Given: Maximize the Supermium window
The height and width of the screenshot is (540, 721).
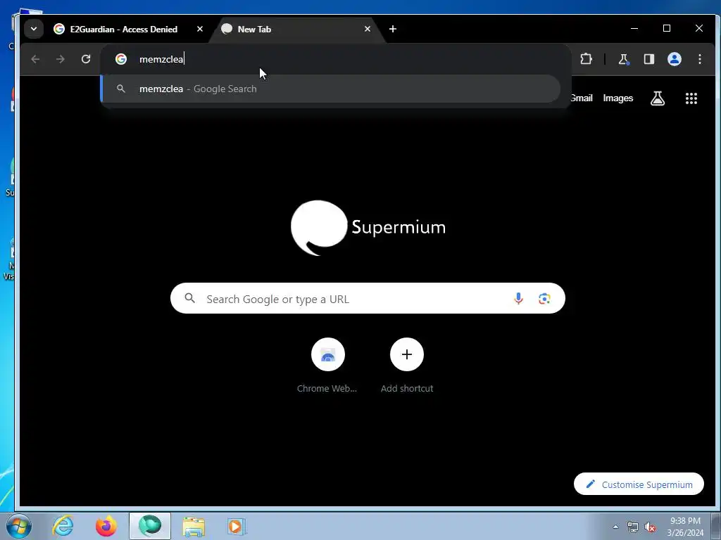Looking at the screenshot, I should click(x=667, y=28).
